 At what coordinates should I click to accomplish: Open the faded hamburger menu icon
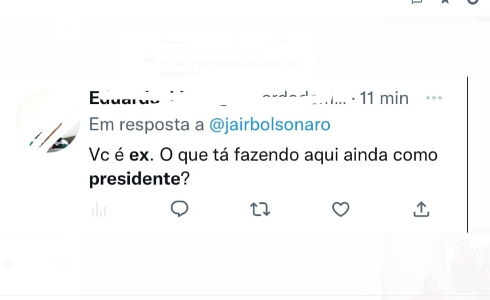(68, 29)
